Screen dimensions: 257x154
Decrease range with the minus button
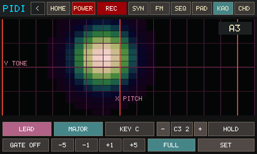163,129
